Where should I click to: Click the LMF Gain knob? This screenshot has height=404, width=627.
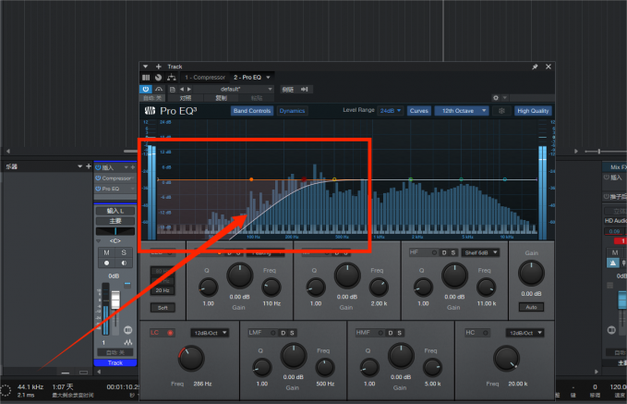tap(294, 356)
